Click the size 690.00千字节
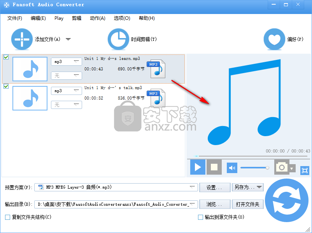The height and width of the screenshot is (233, 312). [131, 69]
